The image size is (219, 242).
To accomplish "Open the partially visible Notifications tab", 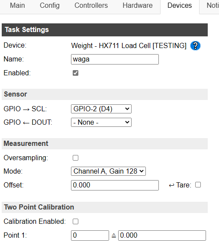I will coord(213,6).
